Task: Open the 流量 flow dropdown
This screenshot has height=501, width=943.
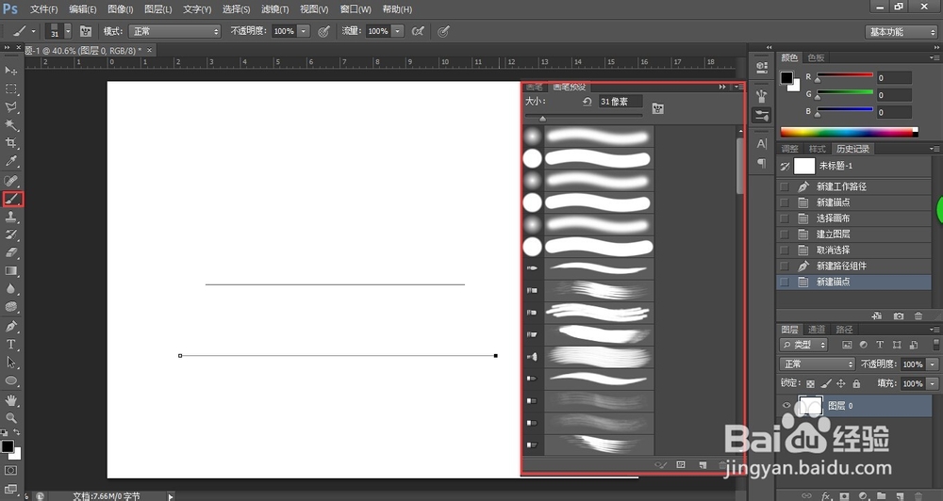Action: point(398,31)
